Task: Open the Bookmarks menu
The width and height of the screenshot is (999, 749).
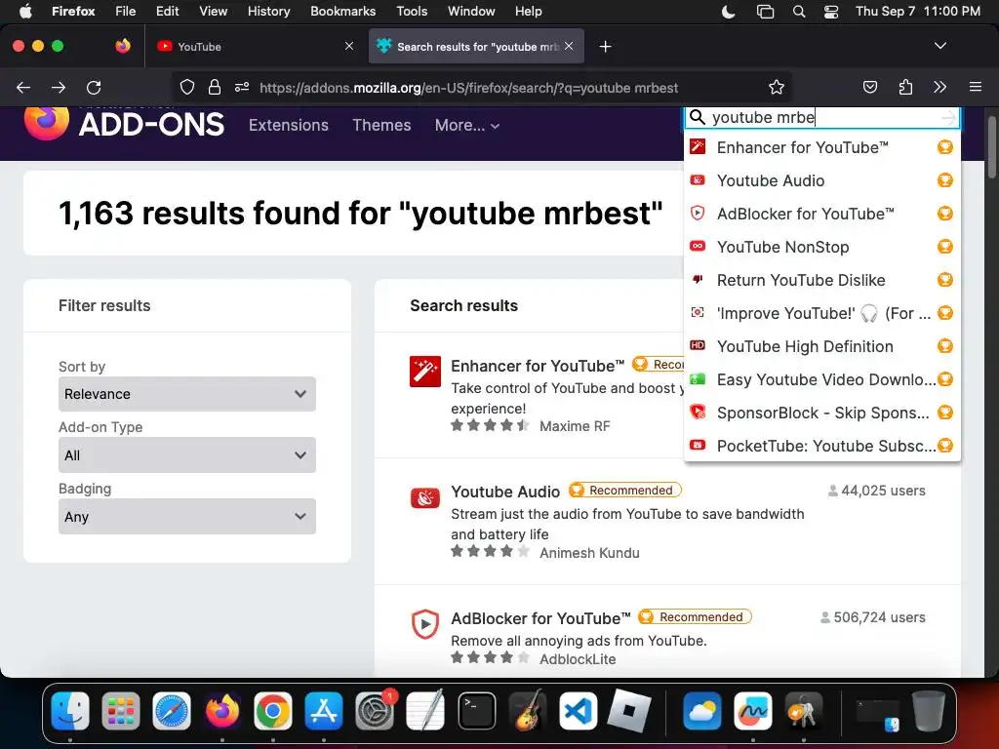Action: coord(342,12)
